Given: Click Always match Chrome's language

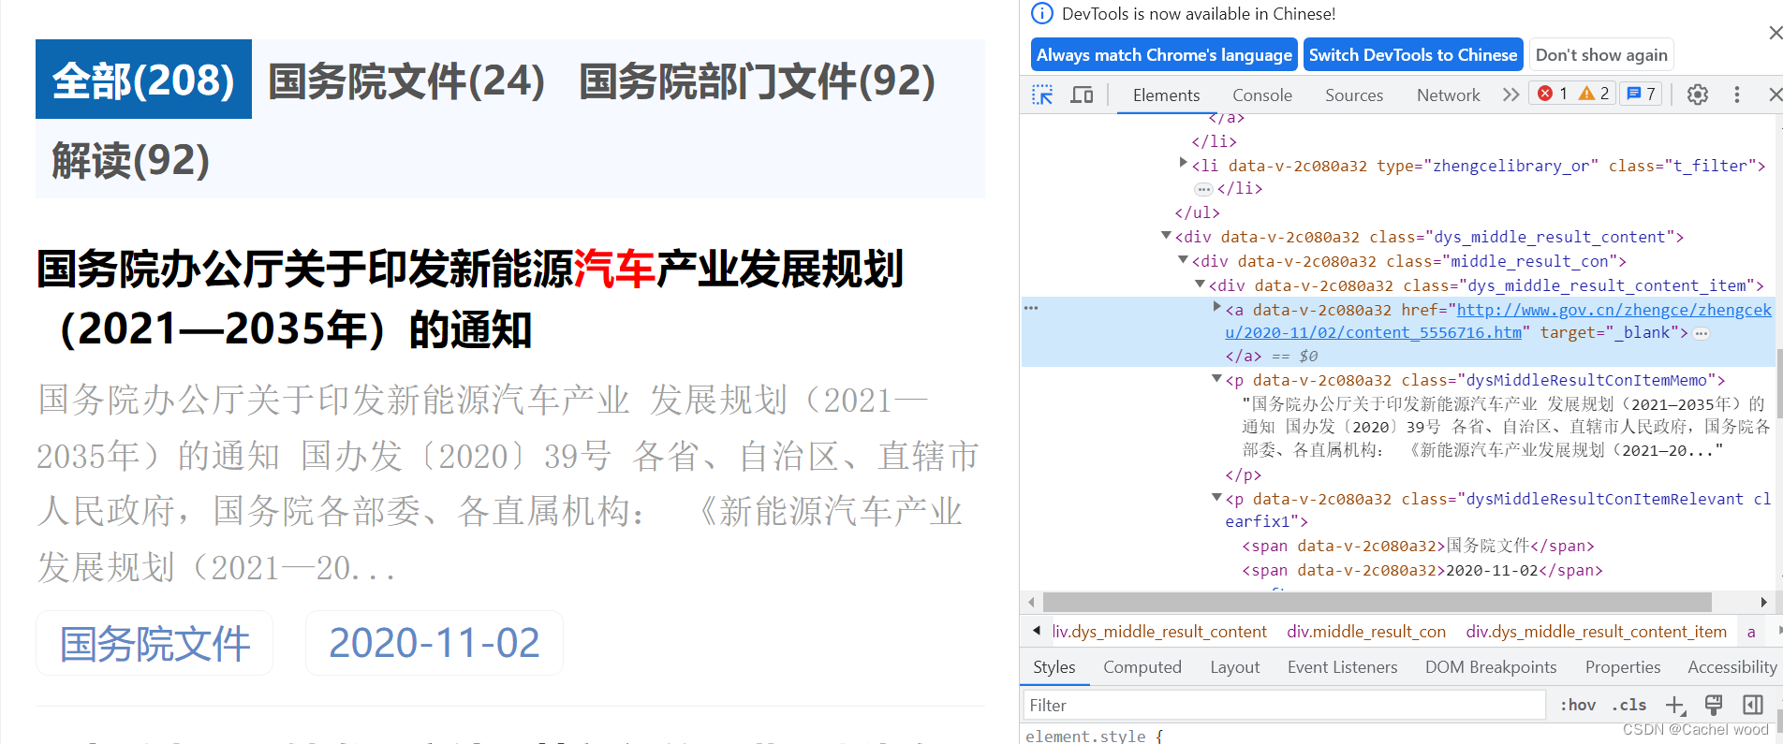Looking at the screenshot, I should (1164, 54).
